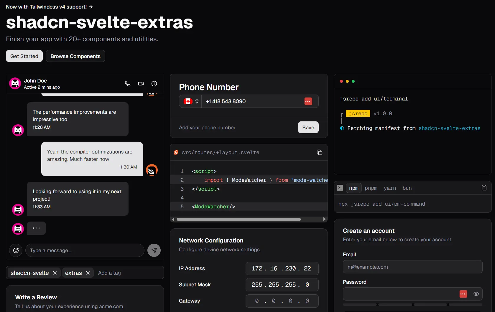Open the chat info panel

(154, 84)
